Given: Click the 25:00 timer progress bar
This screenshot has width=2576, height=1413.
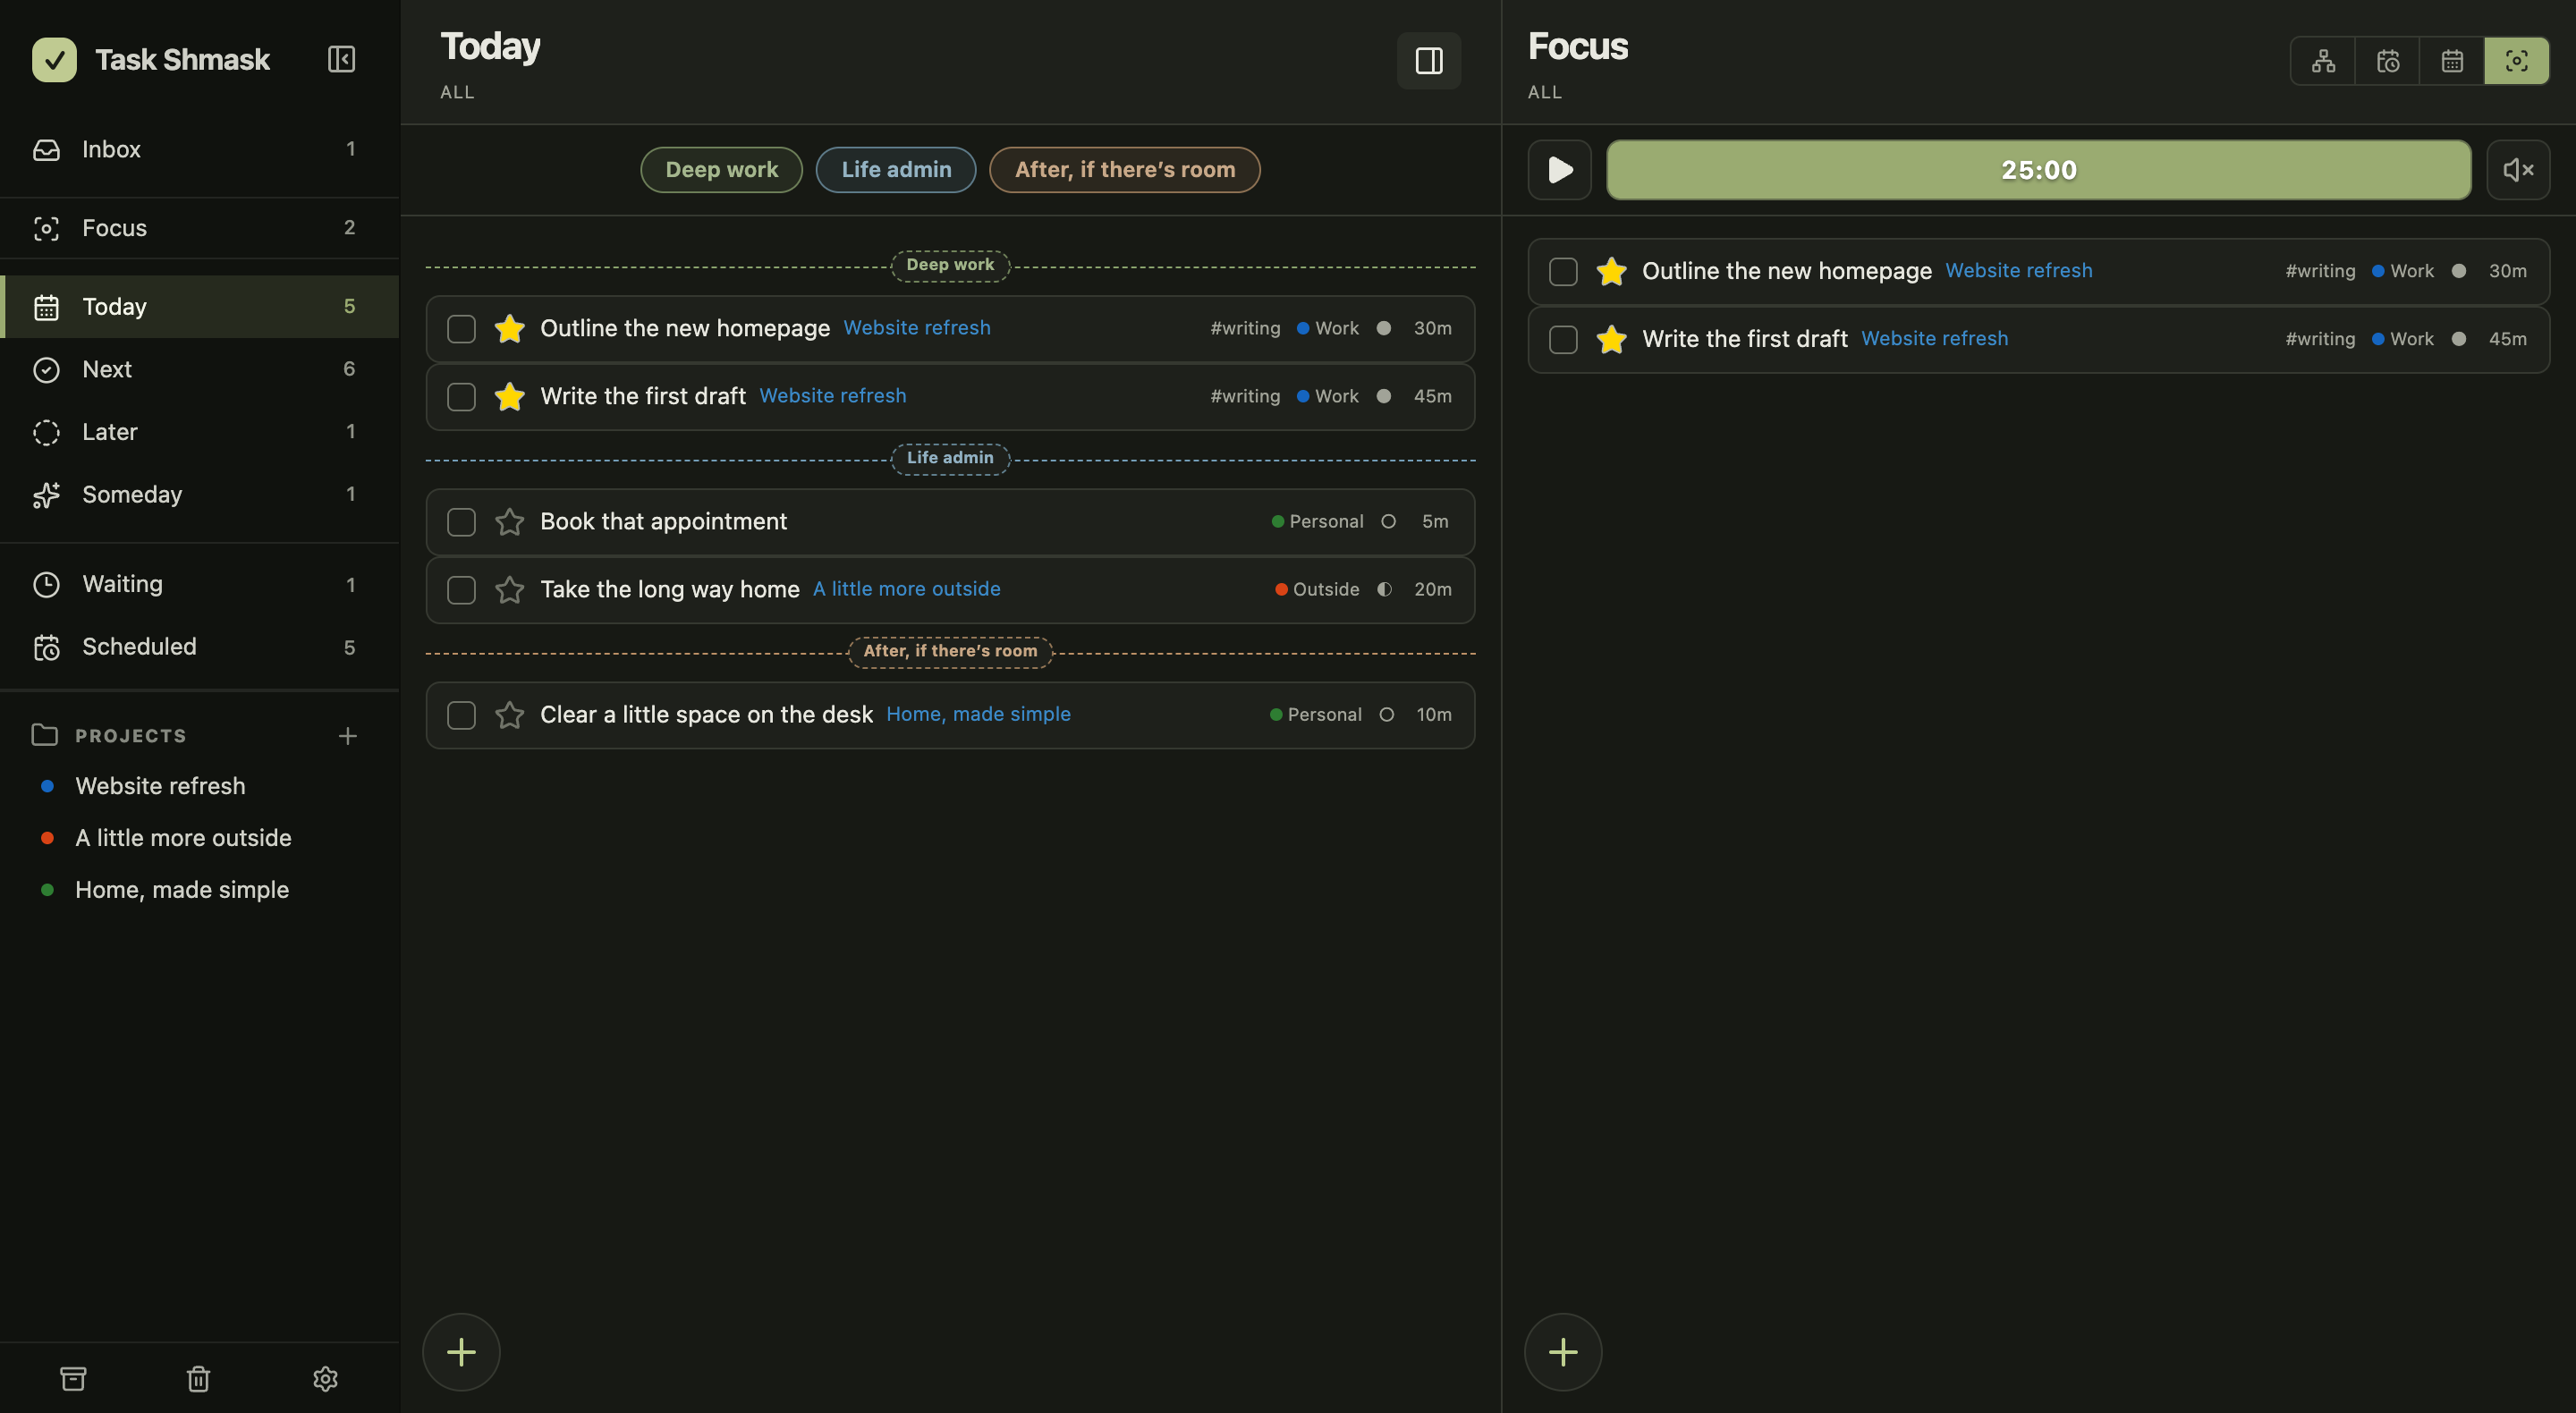Looking at the screenshot, I should pyautogui.click(x=2038, y=170).
